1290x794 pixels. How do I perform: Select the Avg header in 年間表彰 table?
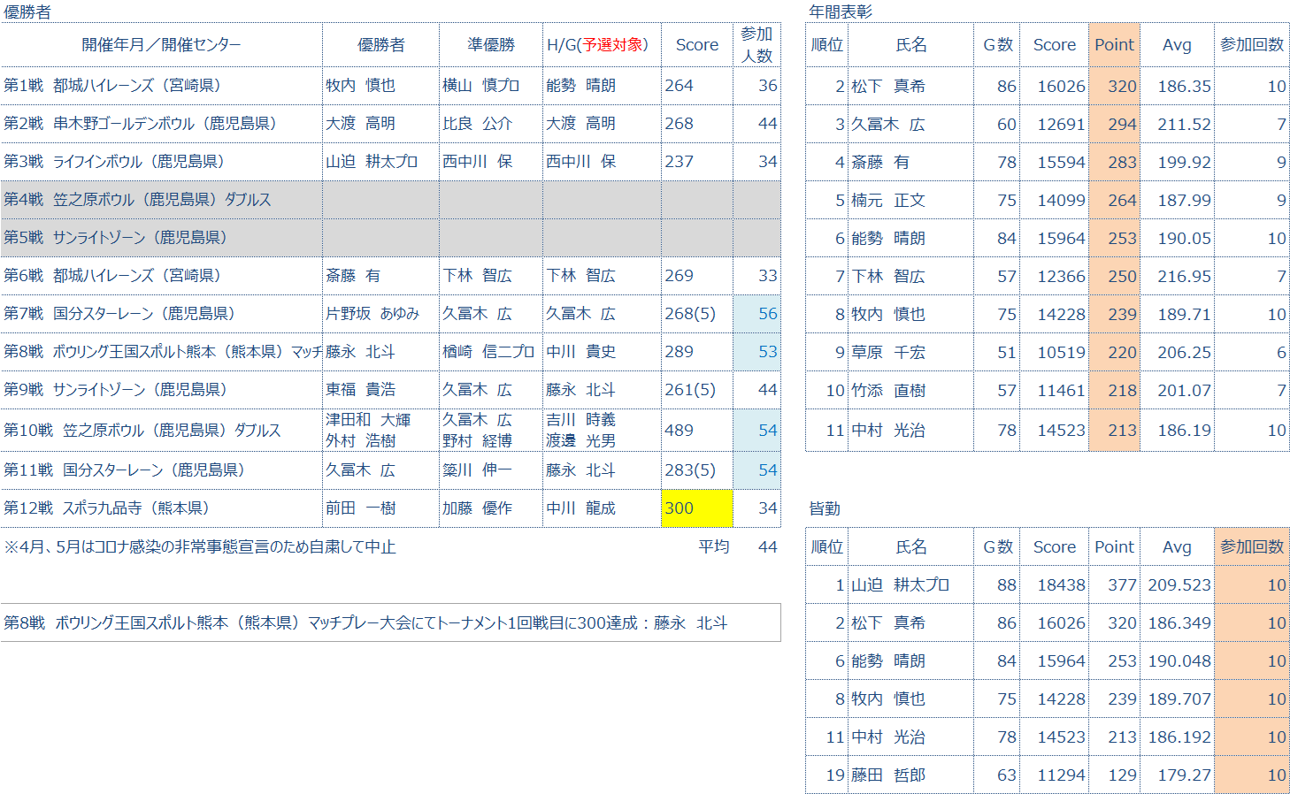click(1177, 45)
